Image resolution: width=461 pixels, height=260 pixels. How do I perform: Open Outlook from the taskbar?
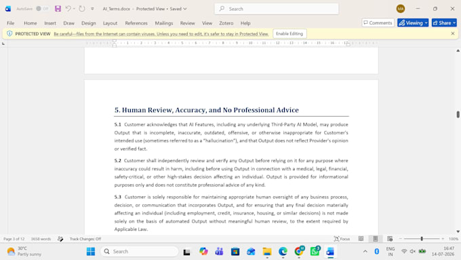point(251,251)
